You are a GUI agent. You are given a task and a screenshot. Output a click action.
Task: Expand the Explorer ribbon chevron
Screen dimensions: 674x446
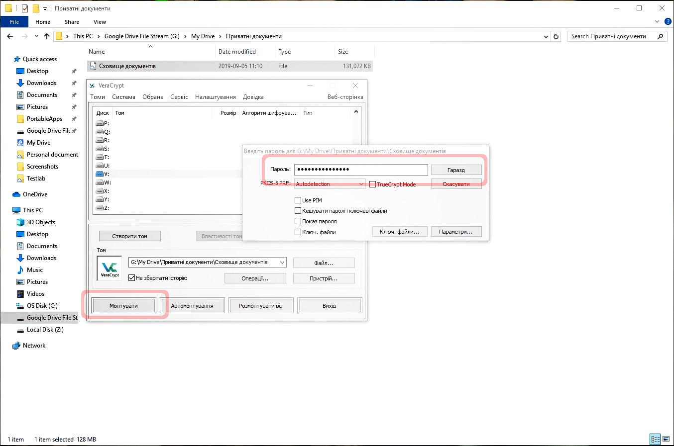coord(657,22)
